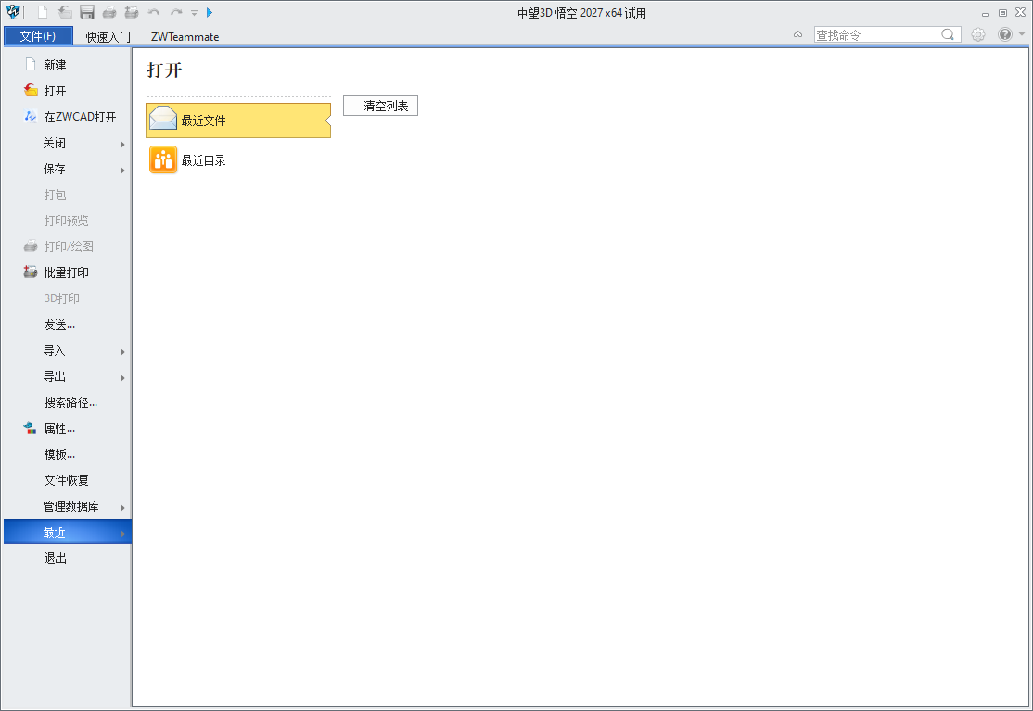Select the 最近文件 list item
The width and height of the screenshot is (1033, 711).
click(x=238, y=121)
